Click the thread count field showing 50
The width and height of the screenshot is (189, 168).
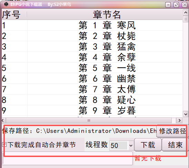[119, 146]
